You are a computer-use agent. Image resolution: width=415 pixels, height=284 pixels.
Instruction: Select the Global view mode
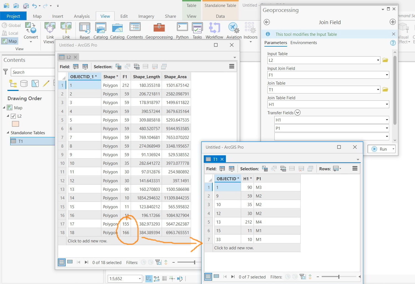click(x=11, y=25)
